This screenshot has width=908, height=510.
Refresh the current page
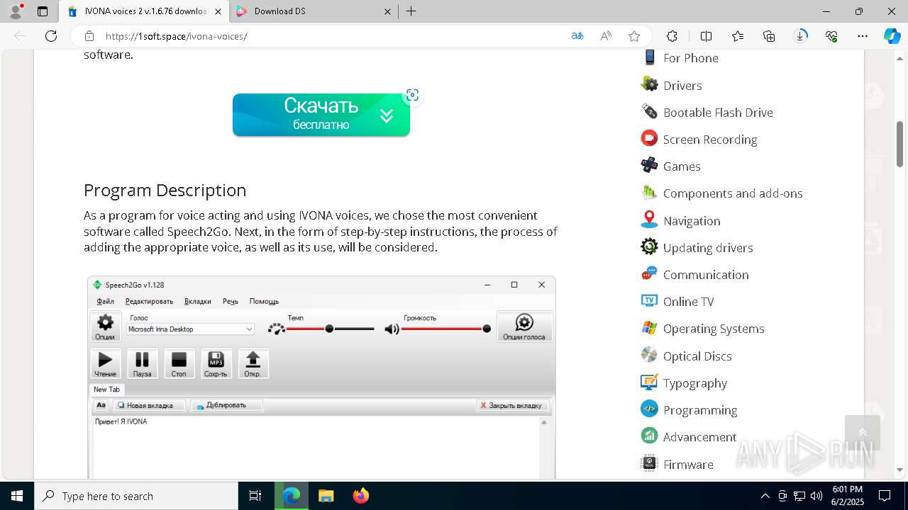(51, 36)
